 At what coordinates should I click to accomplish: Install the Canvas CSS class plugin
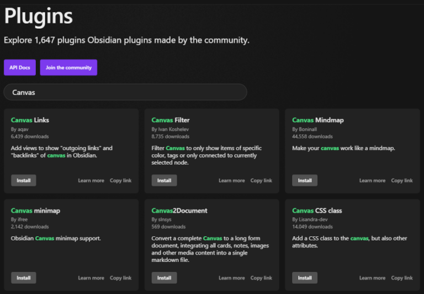305,278
